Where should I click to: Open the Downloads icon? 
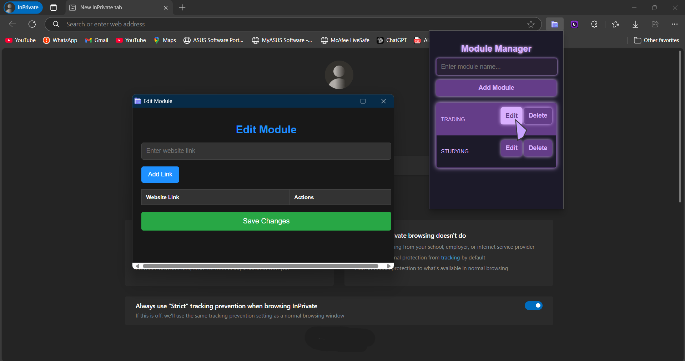pyautogui.click(x=635, y=24)
